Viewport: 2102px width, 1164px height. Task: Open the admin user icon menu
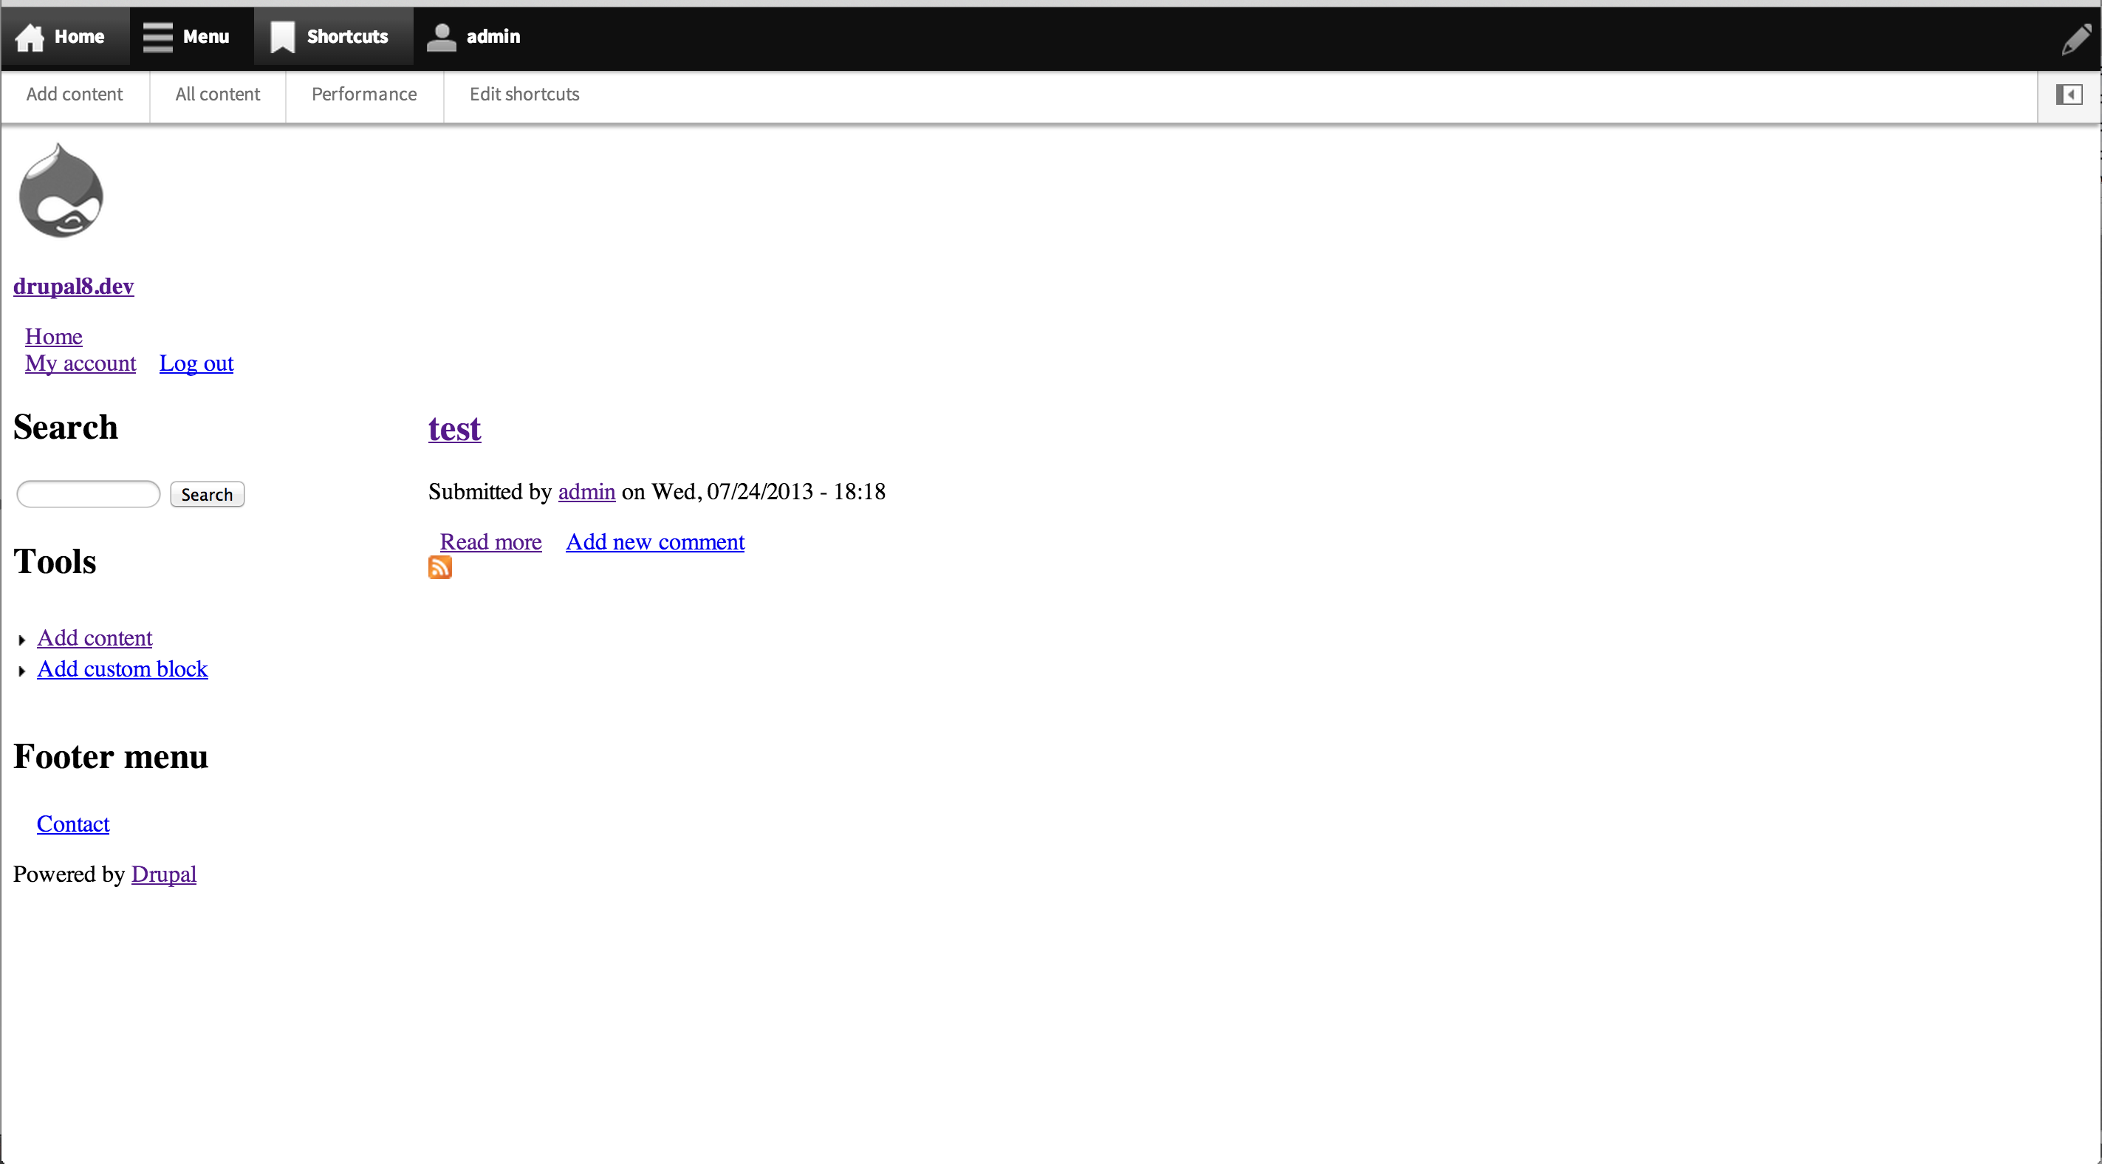click(x=442, y=37)
